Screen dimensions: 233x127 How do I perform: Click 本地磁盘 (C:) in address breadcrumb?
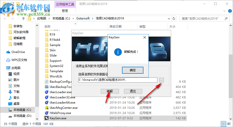point(61,18)
